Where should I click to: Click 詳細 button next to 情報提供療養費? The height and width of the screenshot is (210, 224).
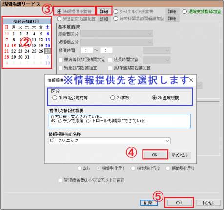[x=104, y=11]
